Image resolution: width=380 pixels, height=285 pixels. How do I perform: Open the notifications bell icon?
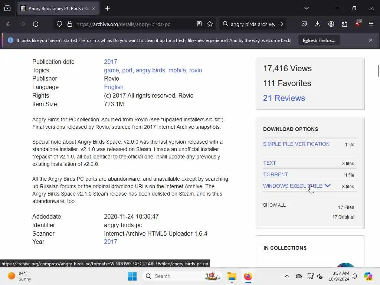point(355,276)
